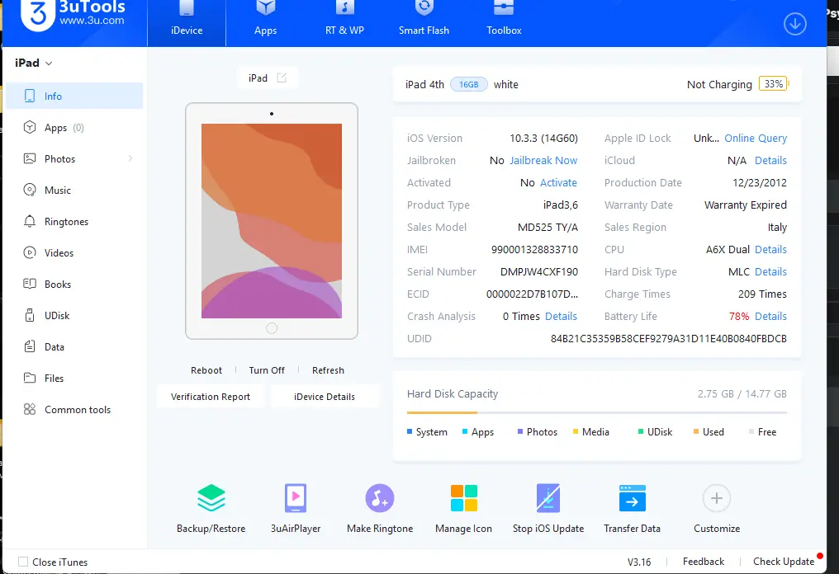Open the Transfer Data tool
Image resolution: width=839 pixels, height=574 pixels.
tap(632, 498)
